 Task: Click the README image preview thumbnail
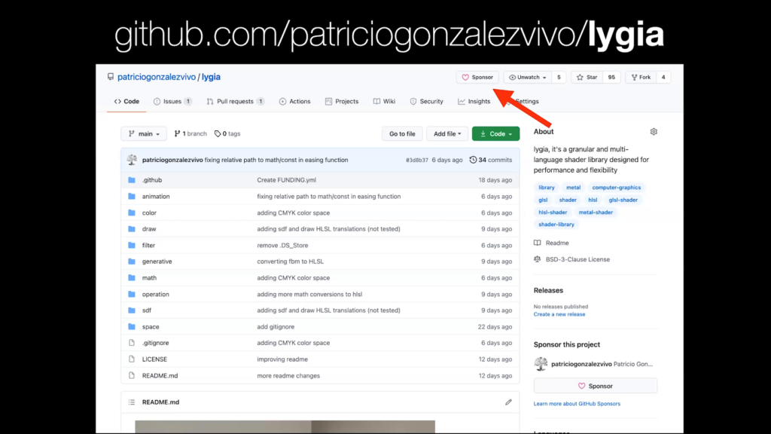point(285,426)
